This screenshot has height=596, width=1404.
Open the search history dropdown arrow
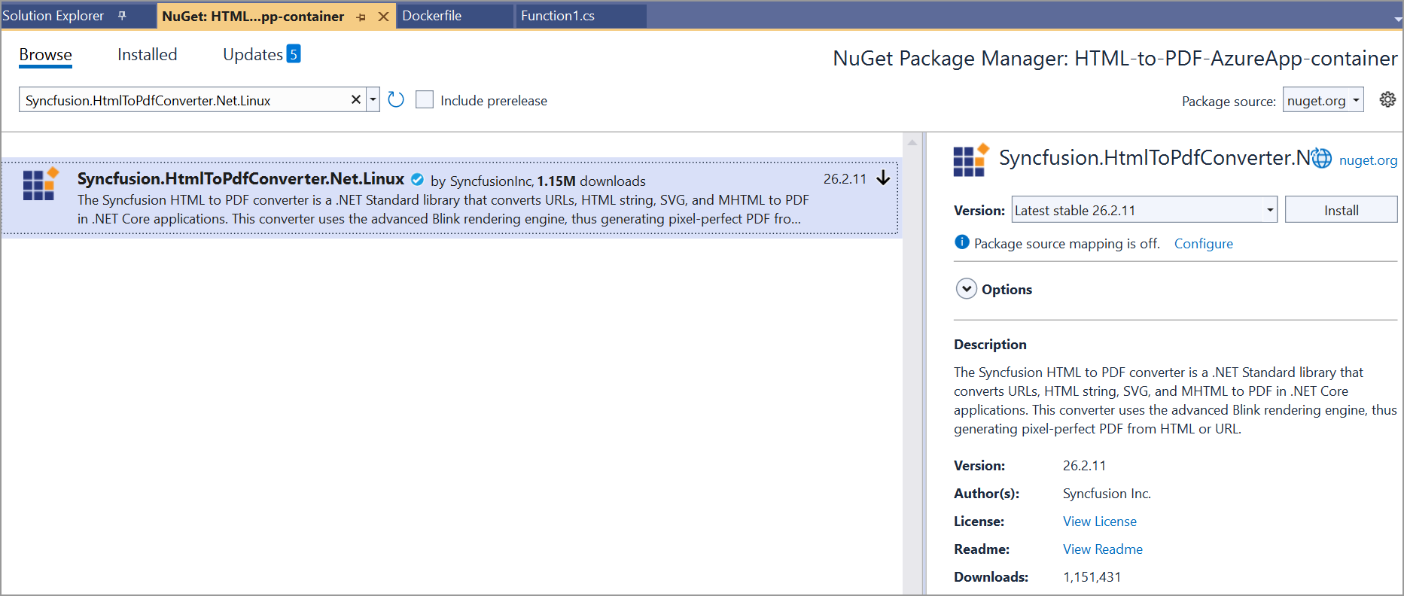(x=373, y=99)
